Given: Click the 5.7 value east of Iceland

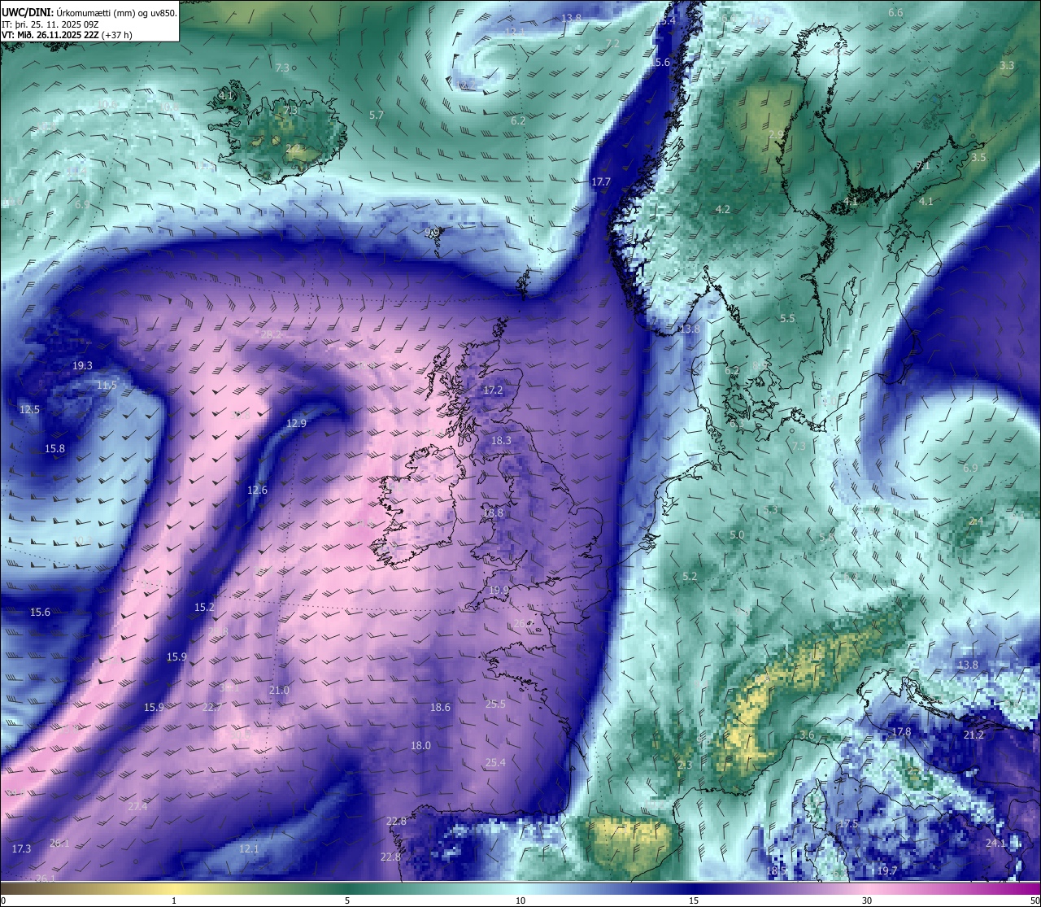Looking at the screenshot, I should [377, 116].
